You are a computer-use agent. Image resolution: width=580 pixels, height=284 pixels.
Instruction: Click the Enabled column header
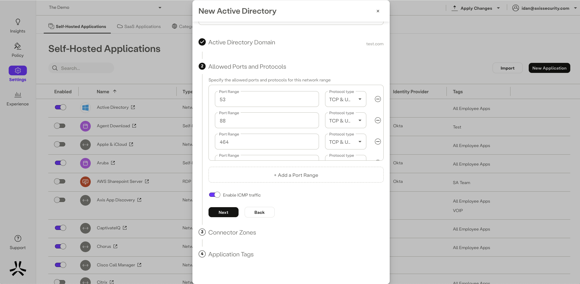[x=63, y=91]
